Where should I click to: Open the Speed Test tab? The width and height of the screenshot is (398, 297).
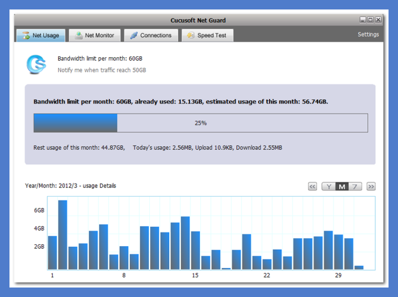(x=207, y=35)
